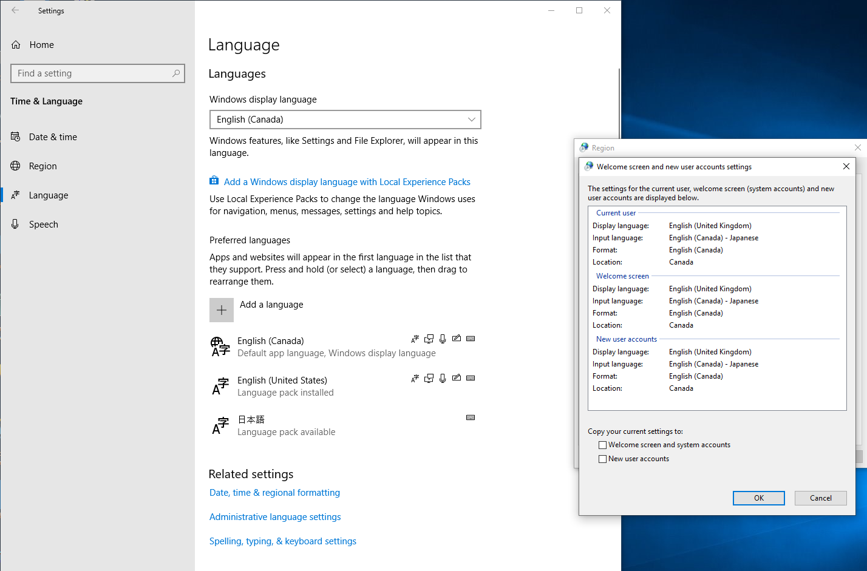Click the plus icon to add a language
The width and height of the screenshot is (867, 571).
[222, 310]
